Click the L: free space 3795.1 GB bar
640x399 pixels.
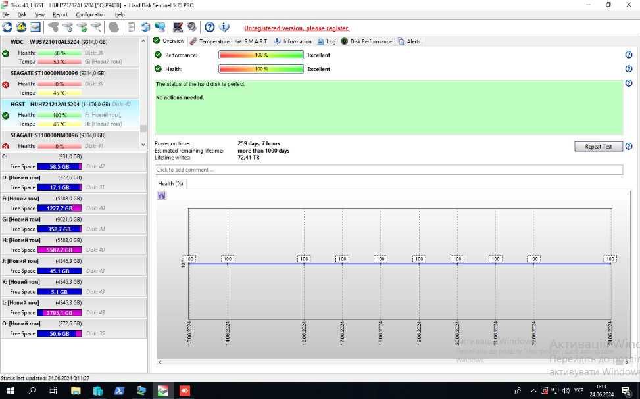point(60,312)
